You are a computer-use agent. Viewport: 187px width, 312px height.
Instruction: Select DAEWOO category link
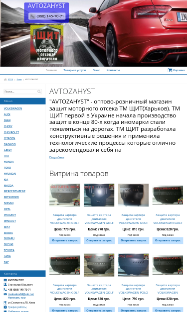10,144
